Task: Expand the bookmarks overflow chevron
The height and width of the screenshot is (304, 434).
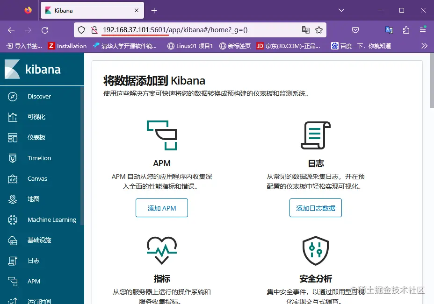Action: [424, 45]
